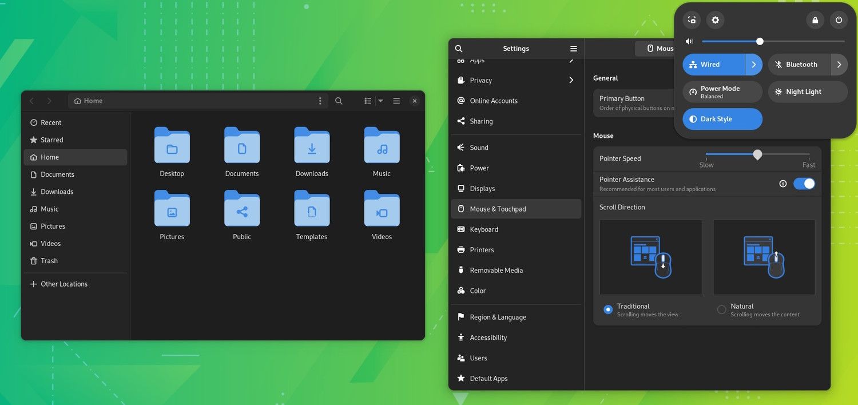This screenshot has height=405, width=858.
Task: Switch Files to list view
Action: 368,100
